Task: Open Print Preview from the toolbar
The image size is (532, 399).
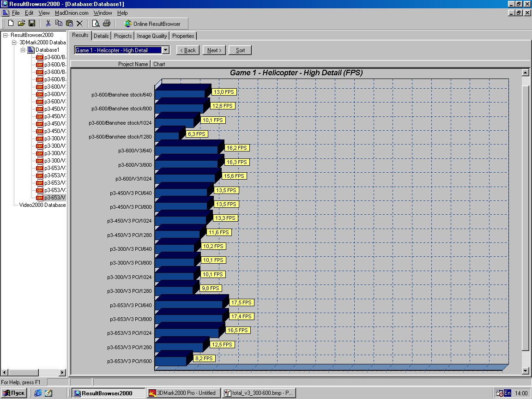Action: [x=96, y=24]
